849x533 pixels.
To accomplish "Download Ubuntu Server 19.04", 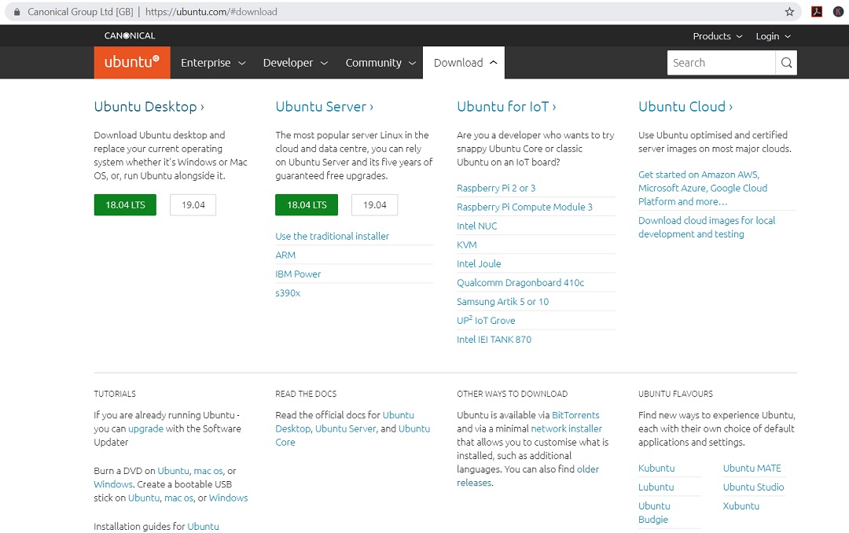I will (x=375, y=204).
